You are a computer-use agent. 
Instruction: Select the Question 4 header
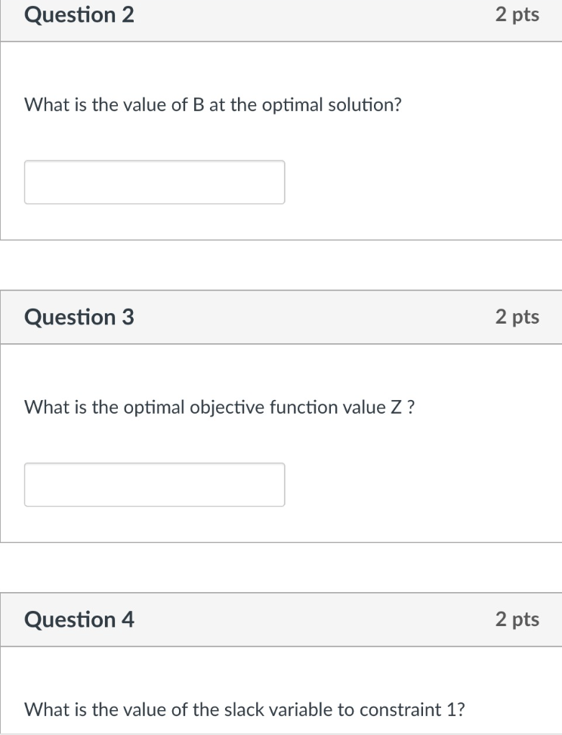(x=79, y=619)
